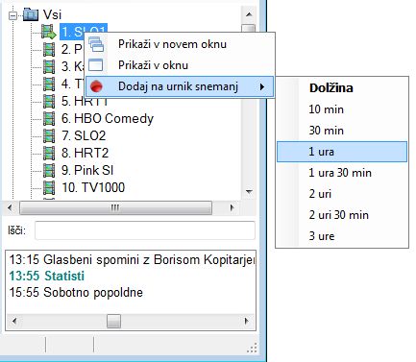Click the film icon beside 10. TV1000
416x362 pixels.
tap(49, 187)
